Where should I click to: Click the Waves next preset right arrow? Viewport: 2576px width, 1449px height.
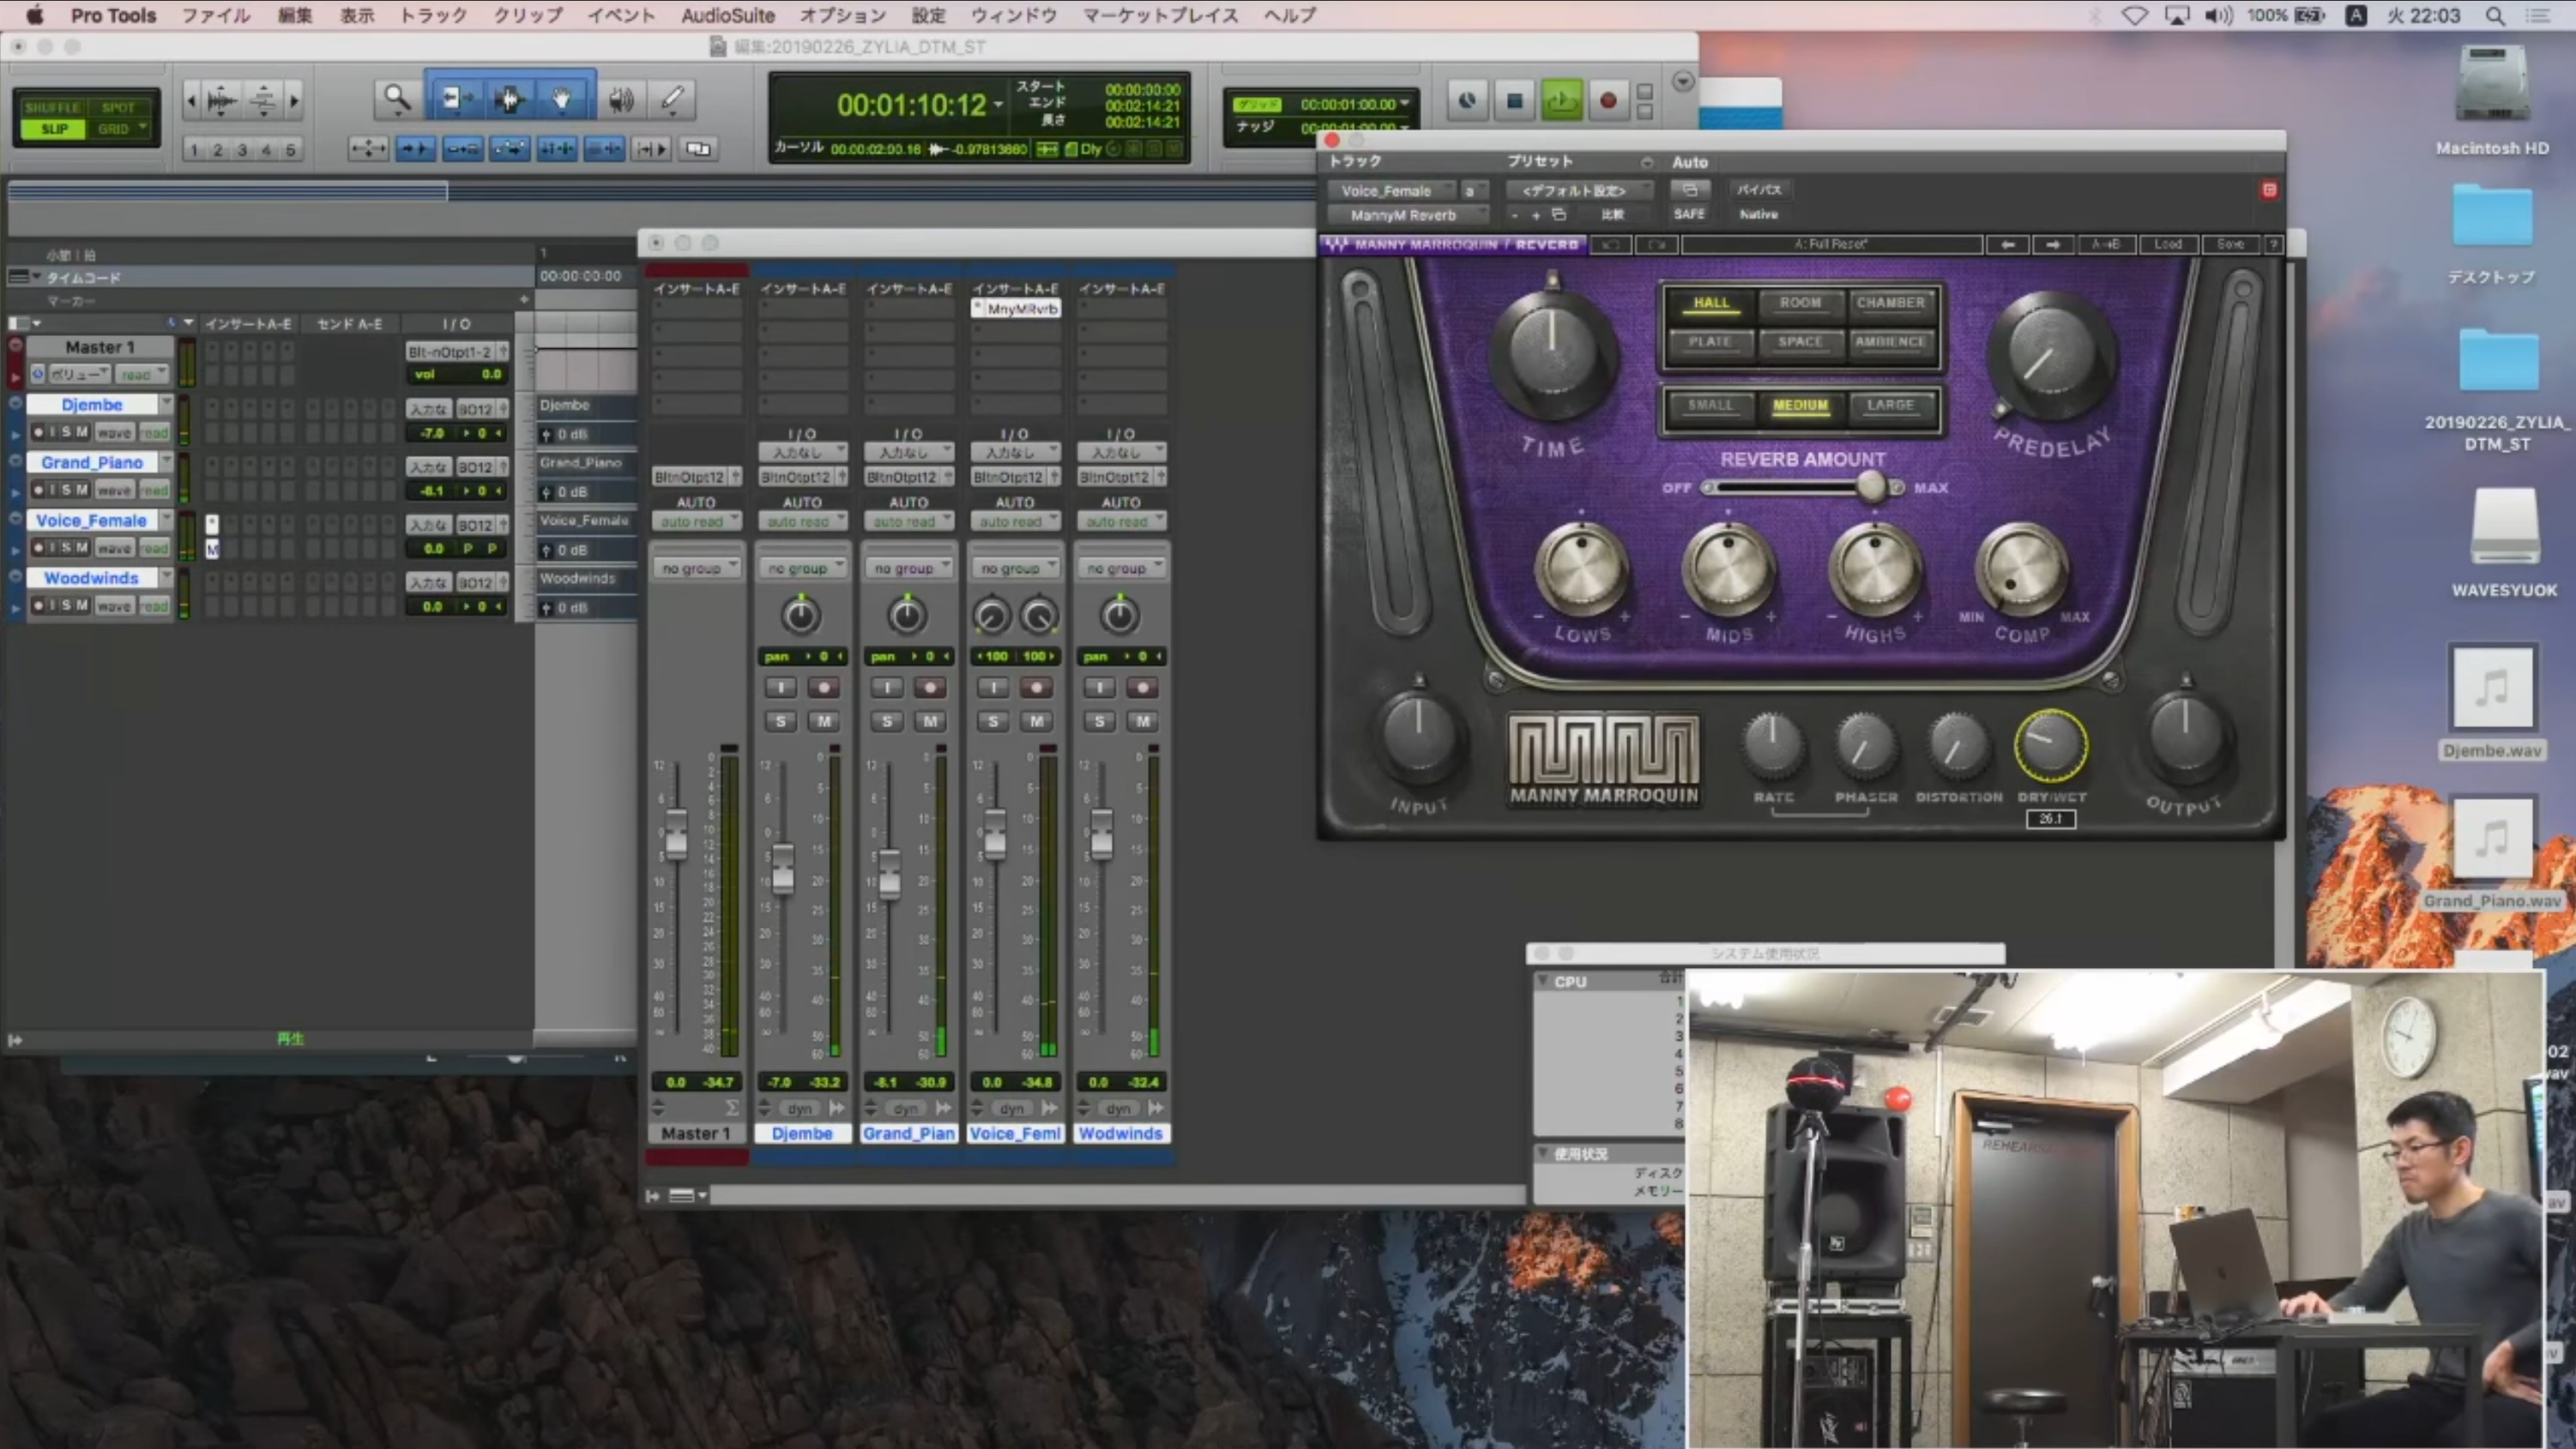(x=2053, y=244)
